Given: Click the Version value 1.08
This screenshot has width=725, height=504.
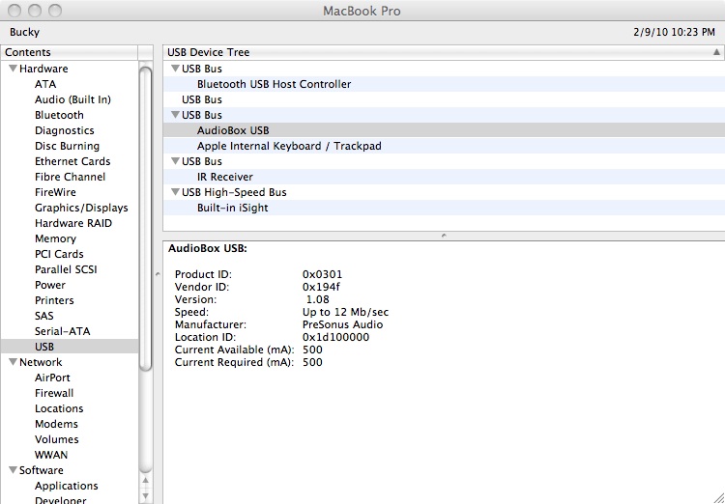Looking at the screenshot, I should [318, 299].
